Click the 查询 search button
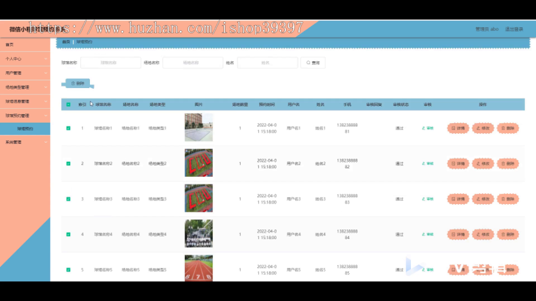Screen dimensions: 536x301 click(313, 63)
